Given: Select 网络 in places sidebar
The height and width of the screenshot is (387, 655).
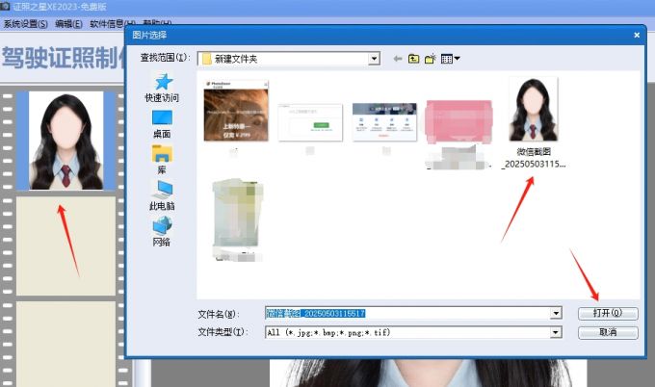Looking at the screenshot, I should pyautogui.click(x=162, y=232).
